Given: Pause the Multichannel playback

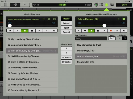Looking at the screenshot, I should 98,31.
